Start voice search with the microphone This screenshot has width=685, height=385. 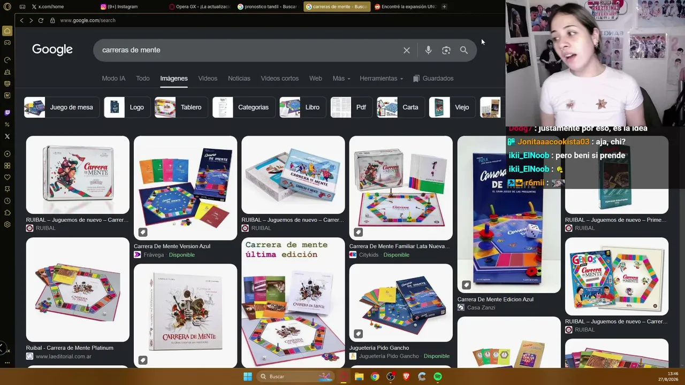(428, 50)
